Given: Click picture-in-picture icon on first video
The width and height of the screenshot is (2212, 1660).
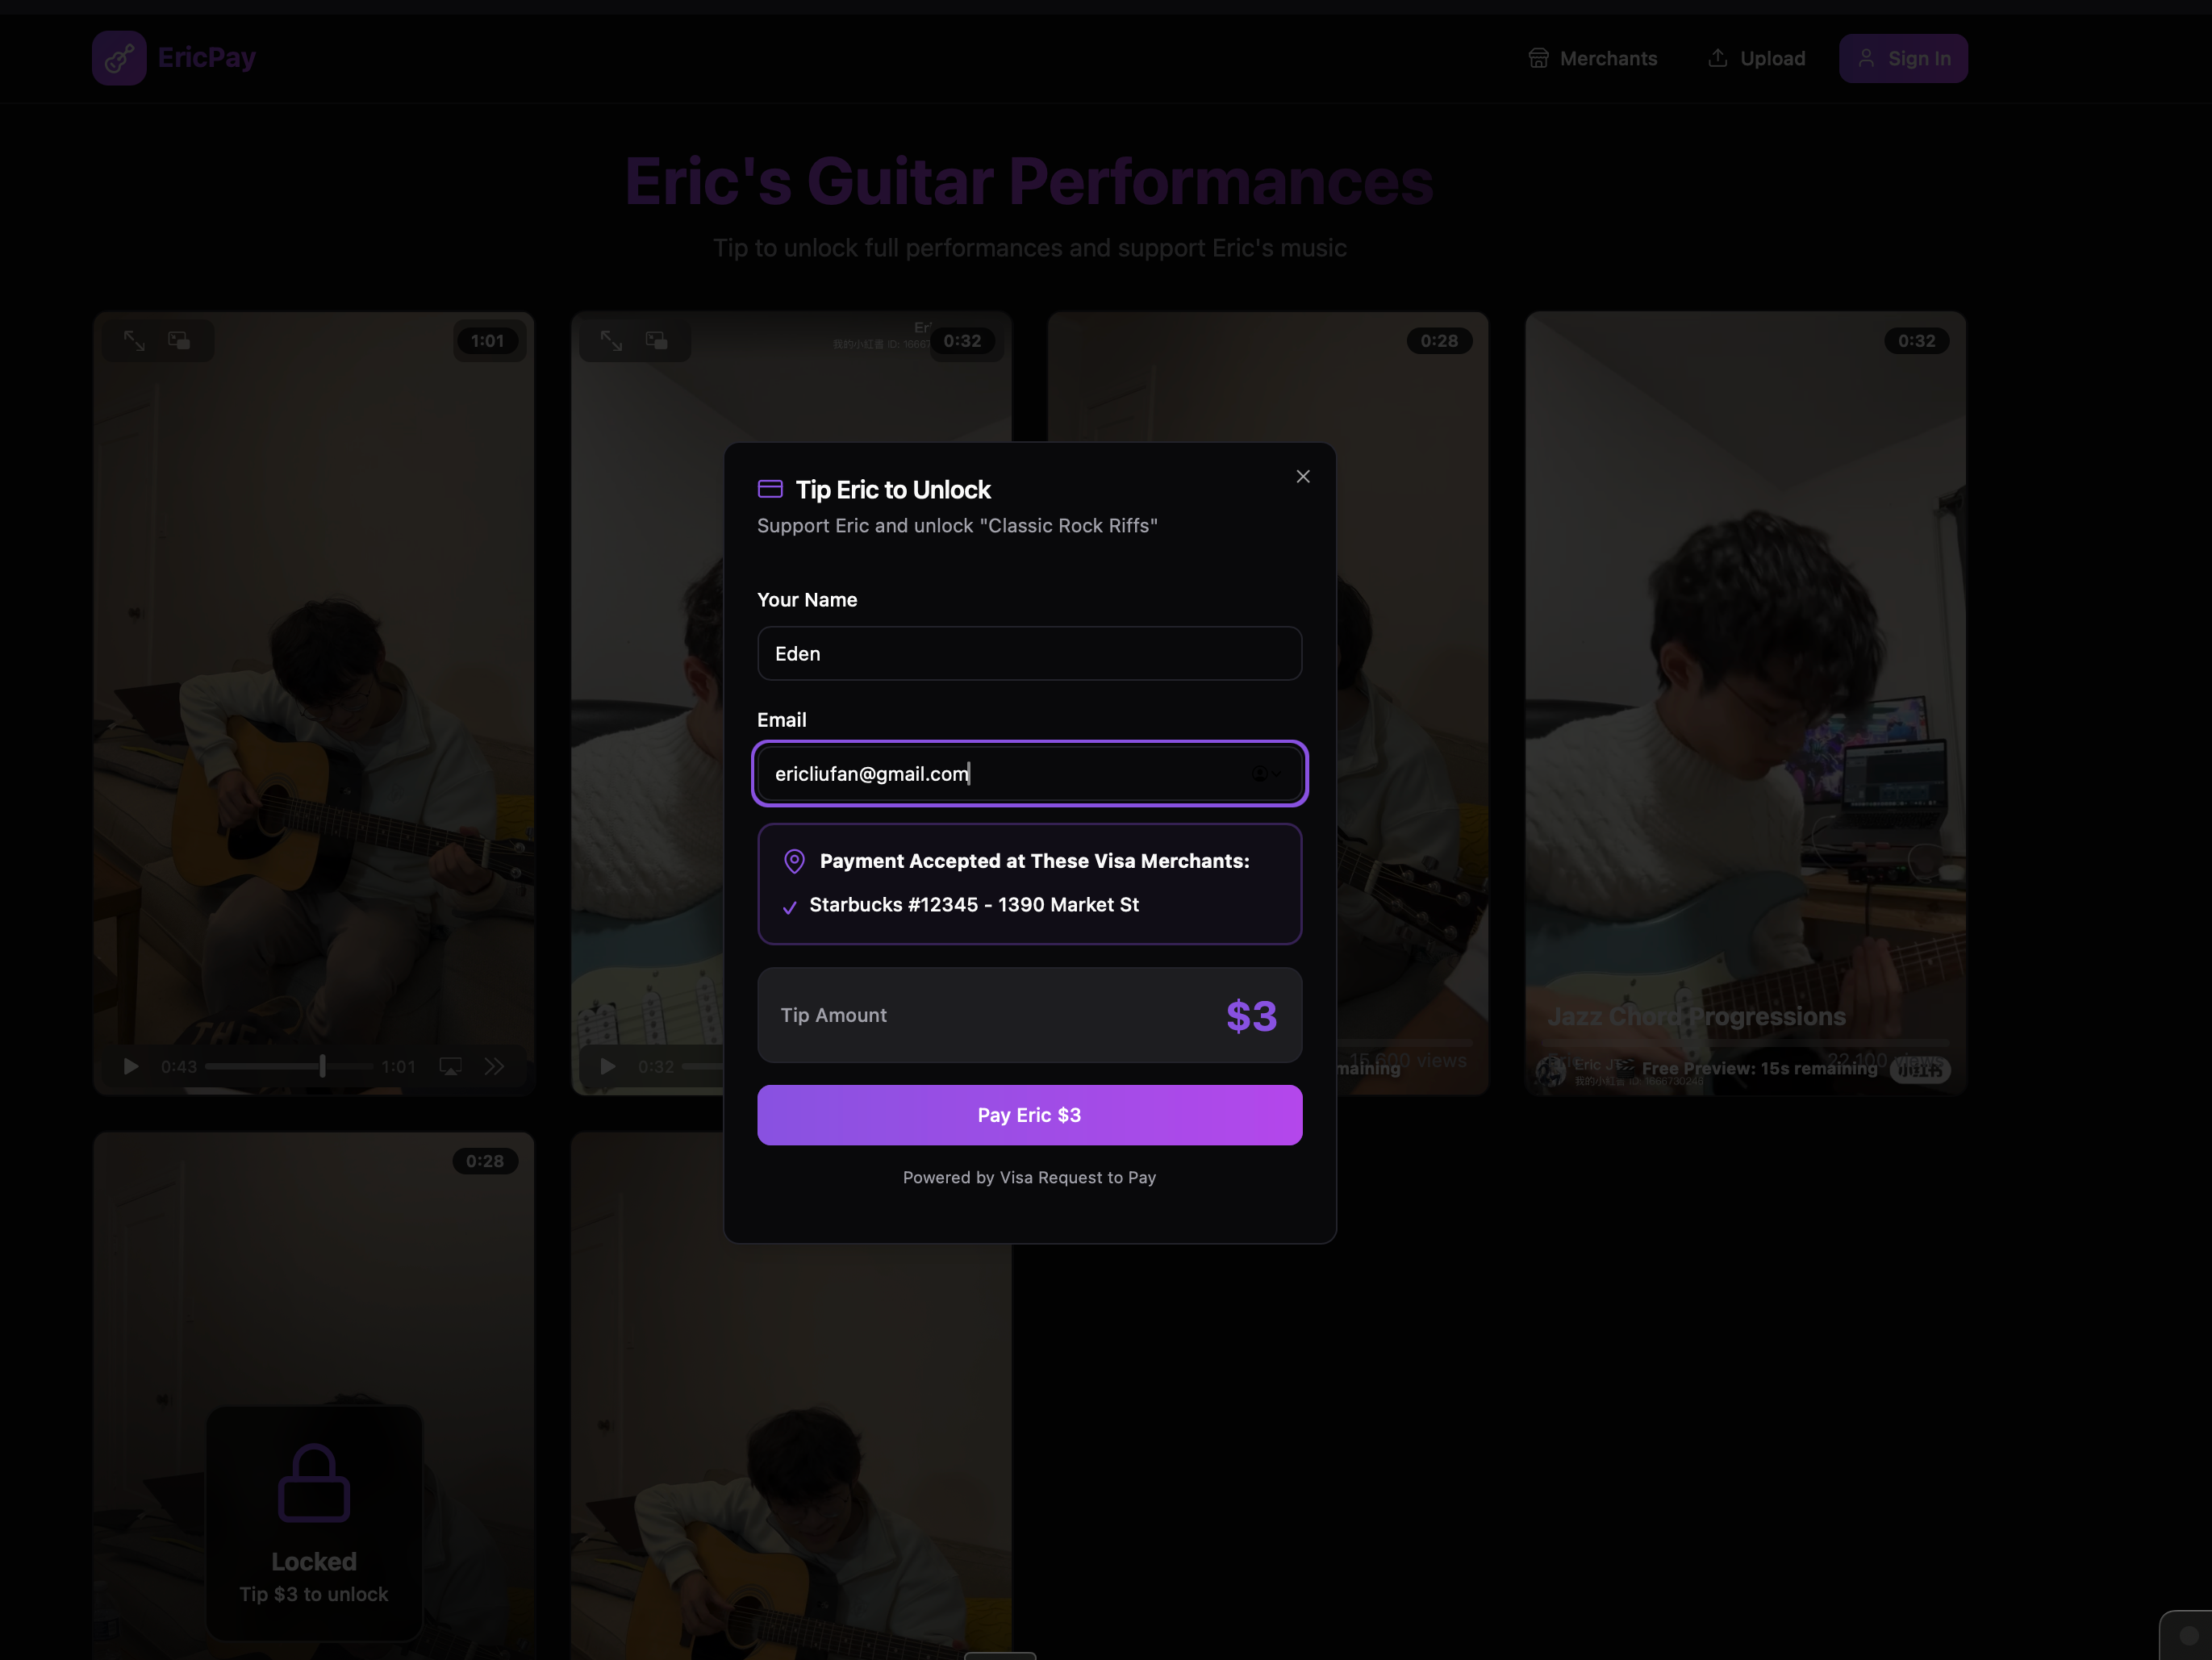Looking at the screenshot, I should (x=179, y=341).
